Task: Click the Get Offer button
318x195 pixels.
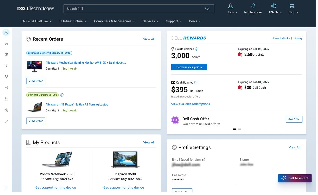Action: coord(294,119)
